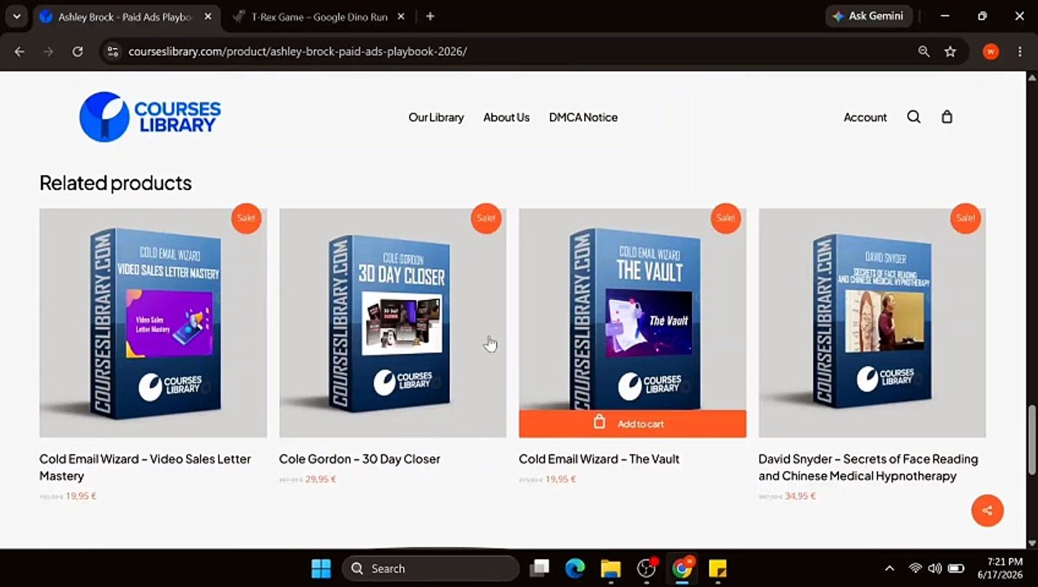
Task: Click the browser forward arrow
Action: click(x=48, y=51)
